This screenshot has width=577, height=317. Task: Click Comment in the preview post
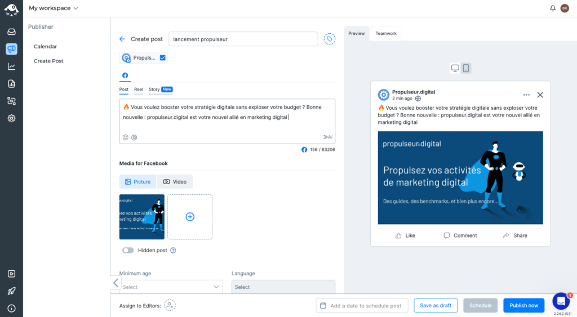460,236
